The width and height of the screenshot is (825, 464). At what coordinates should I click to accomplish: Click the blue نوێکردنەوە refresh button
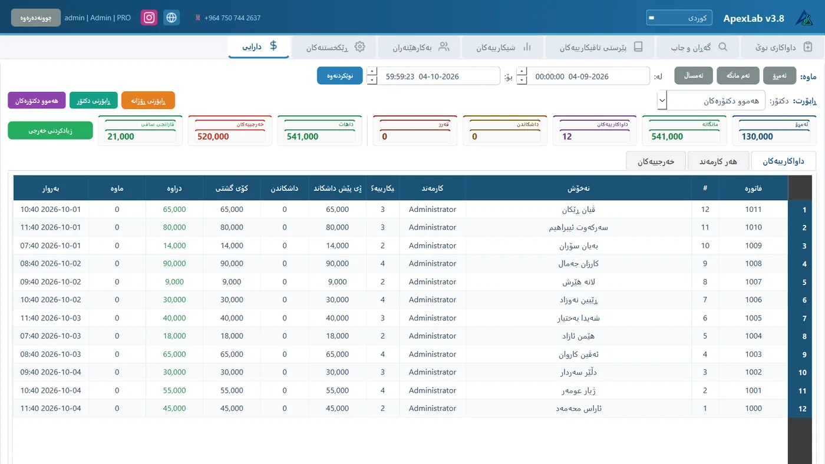coord(339,76)
